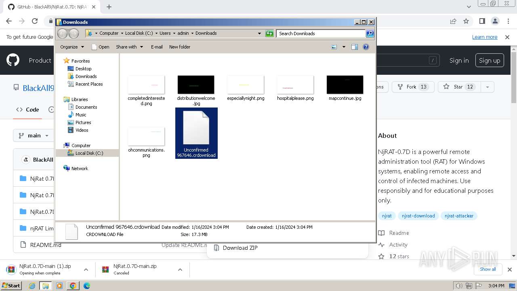Viewport: 517px width, 291px height.
Task: Star the repository button
Action: 458,87
